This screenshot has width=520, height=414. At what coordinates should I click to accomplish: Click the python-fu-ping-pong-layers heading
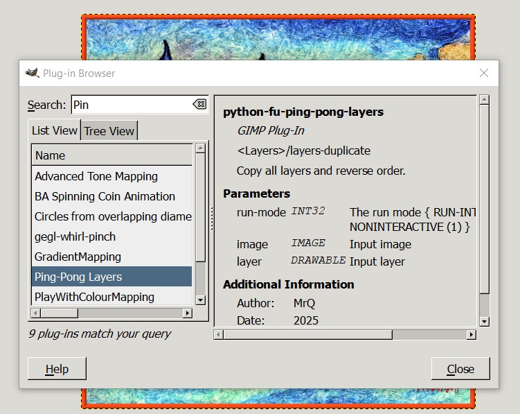[x=303, y=112]
